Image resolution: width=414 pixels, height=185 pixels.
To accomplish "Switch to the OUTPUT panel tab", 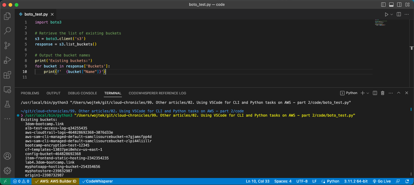I will [54, 93].
